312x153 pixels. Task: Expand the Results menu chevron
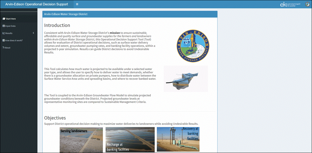click(33, 33)
